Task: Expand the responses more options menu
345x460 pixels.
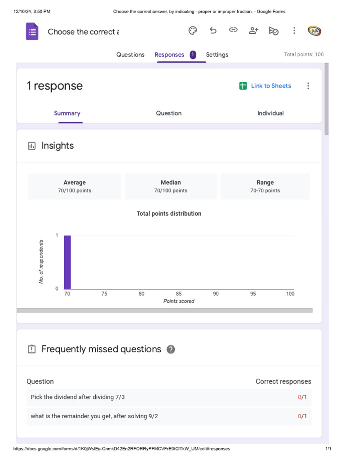Action: 308,86
